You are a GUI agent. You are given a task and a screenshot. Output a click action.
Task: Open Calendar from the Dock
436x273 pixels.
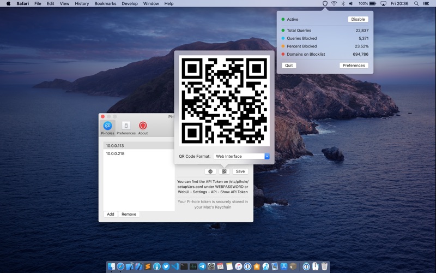pos(220,266)
